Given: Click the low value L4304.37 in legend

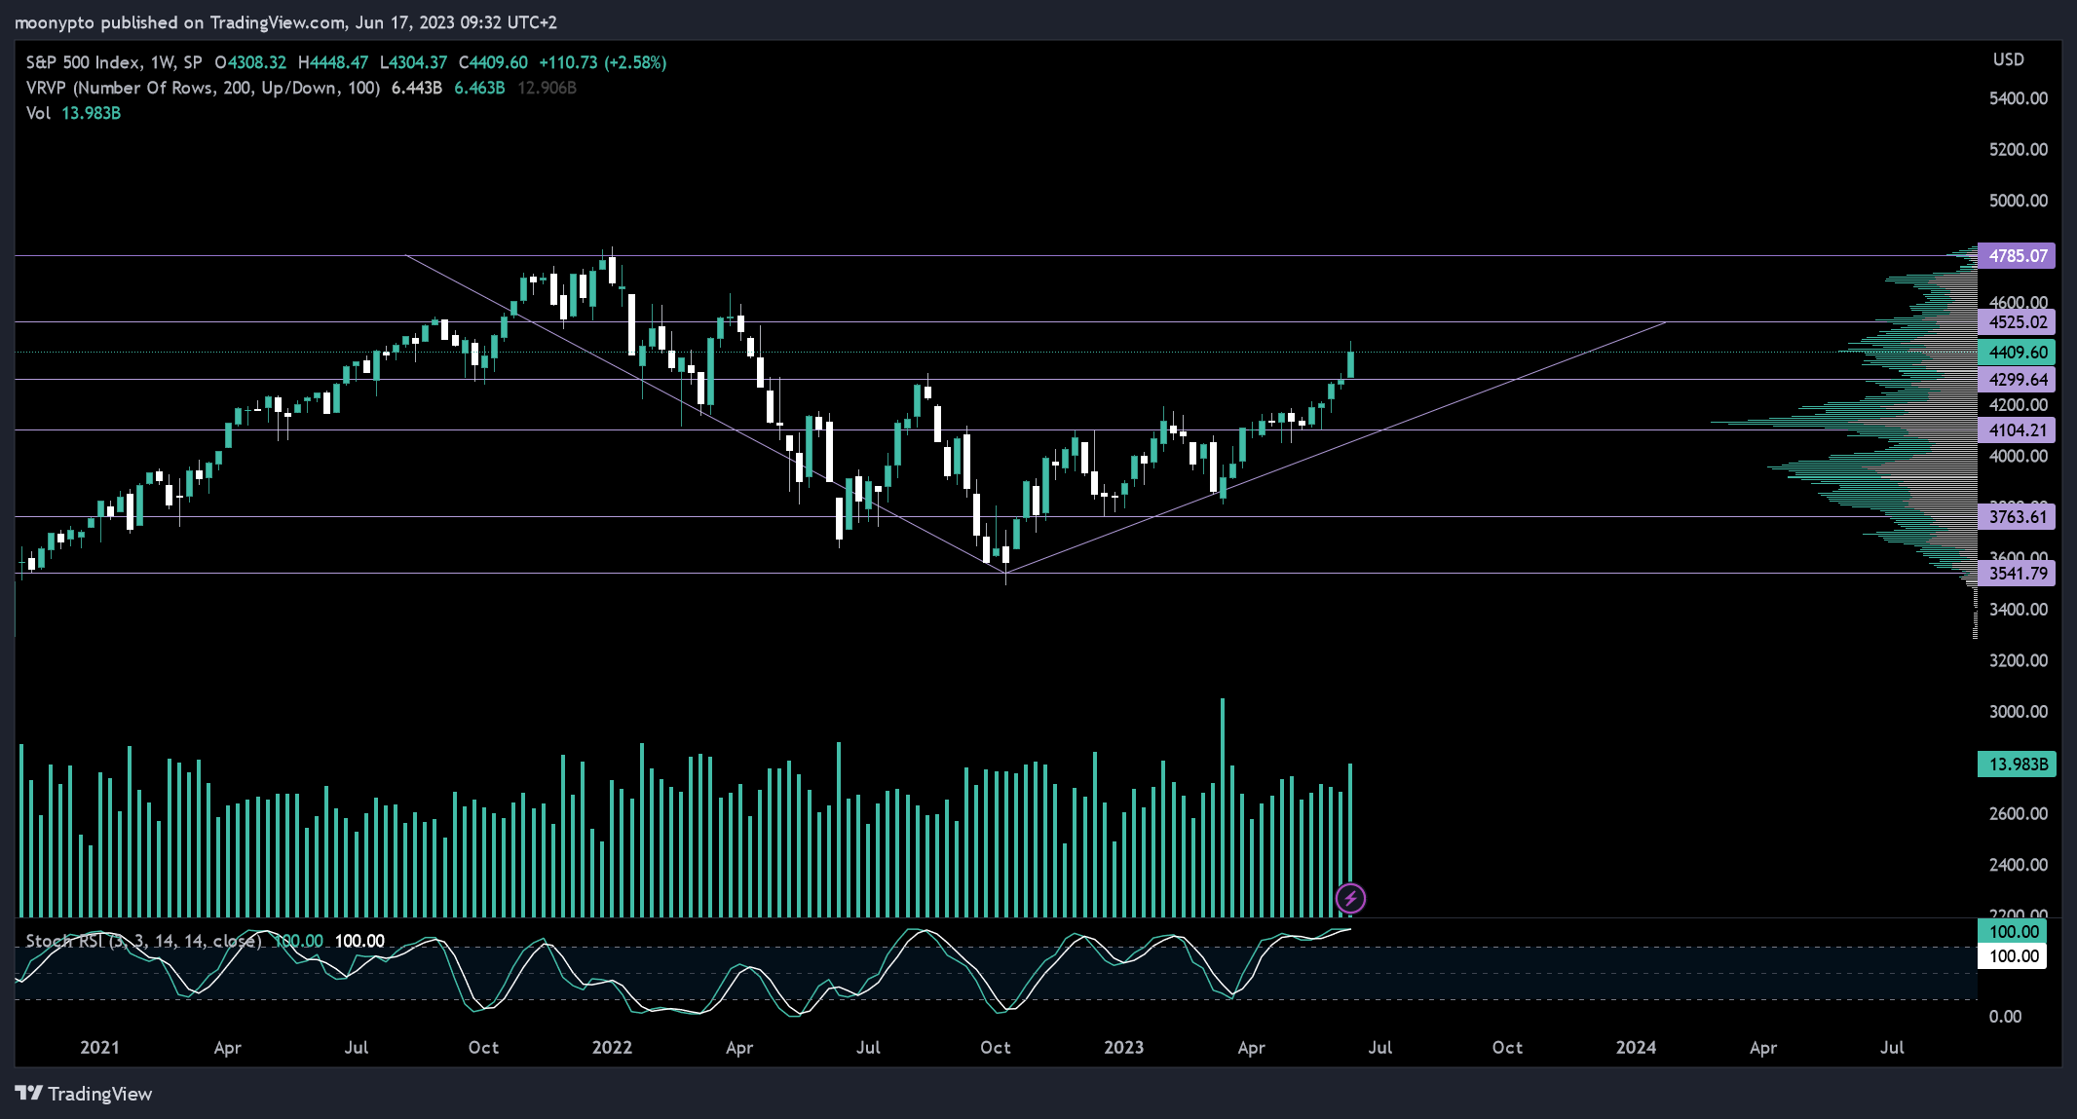Looking at the screenshot, I should (x=413, y=62).
